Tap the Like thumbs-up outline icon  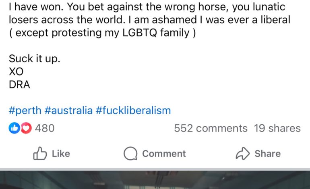click(x=40, y=154)
